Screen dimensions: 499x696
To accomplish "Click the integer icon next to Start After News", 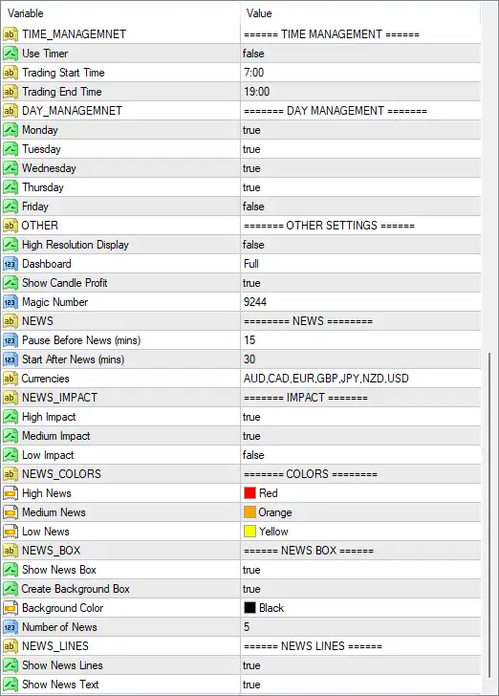I will click(x=11, y=359).
